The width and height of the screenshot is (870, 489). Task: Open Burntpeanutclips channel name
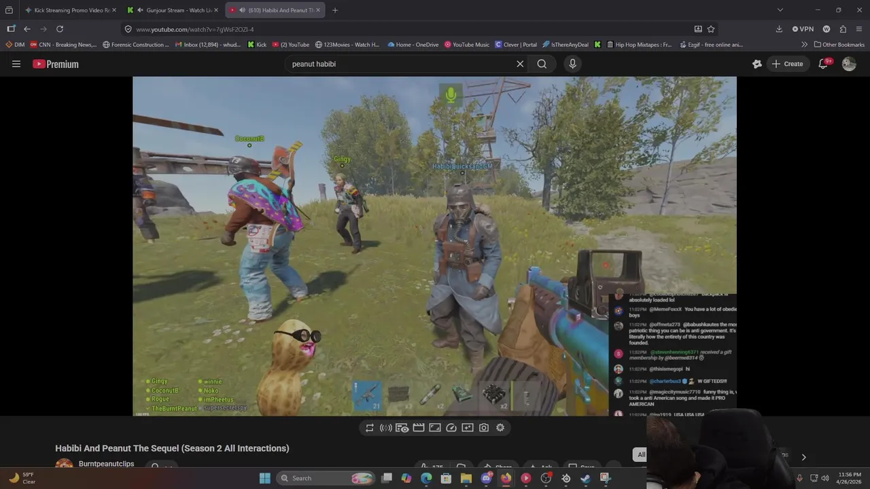106,464
